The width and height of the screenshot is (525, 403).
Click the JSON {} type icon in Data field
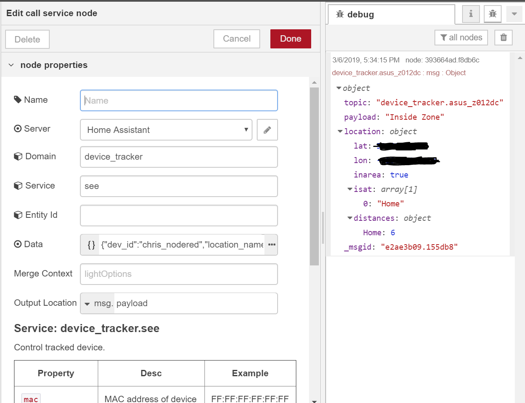coord(90,245)
